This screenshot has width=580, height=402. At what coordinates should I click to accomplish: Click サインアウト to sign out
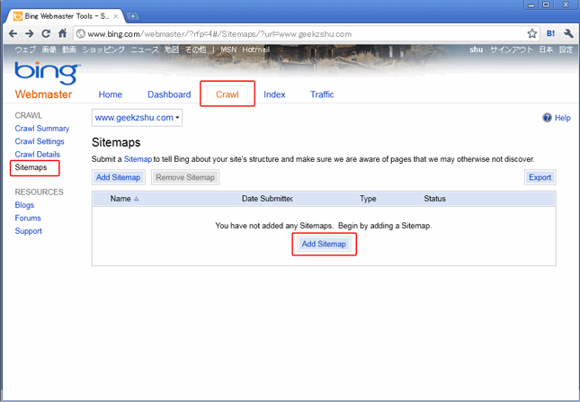tap(512, 49)
